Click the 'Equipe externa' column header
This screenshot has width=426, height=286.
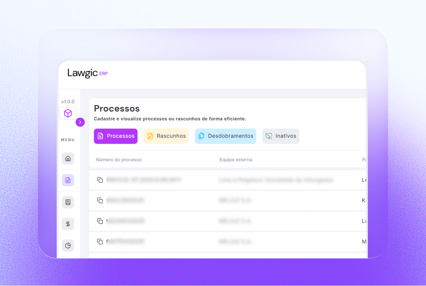point(236,159)
